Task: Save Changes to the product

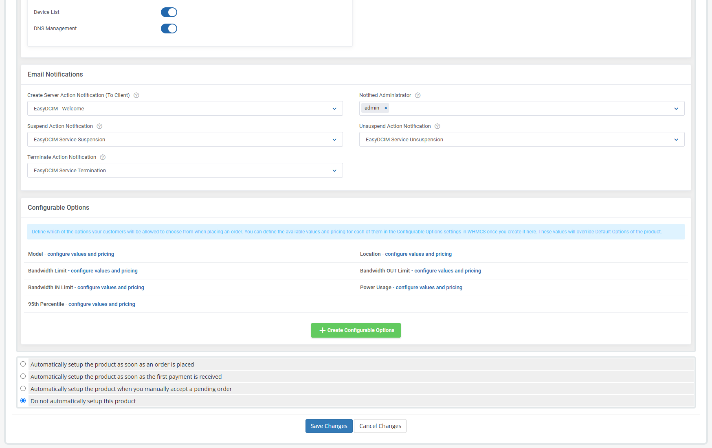Action: tap(329, 426)
